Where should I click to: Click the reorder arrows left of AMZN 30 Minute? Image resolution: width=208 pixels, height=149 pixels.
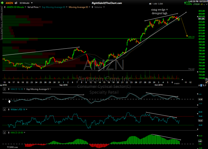(5, 7)
